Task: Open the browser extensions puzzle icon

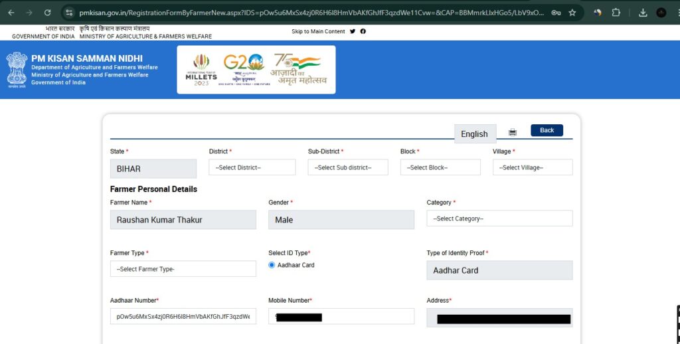Action: tap(616, 13)
